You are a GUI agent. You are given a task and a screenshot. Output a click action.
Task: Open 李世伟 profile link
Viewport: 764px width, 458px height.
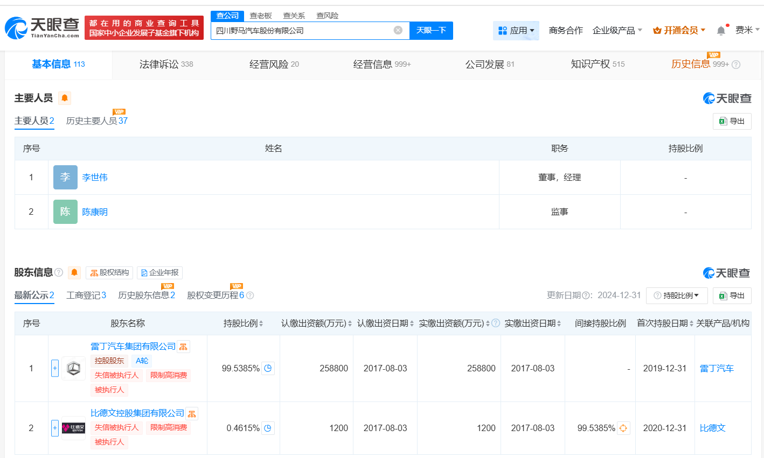95,178
